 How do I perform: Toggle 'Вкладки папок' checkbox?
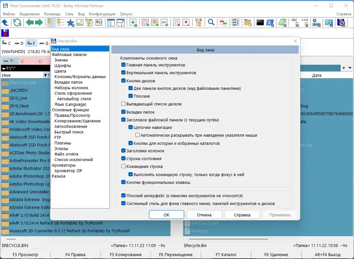[x=123, y=112]
